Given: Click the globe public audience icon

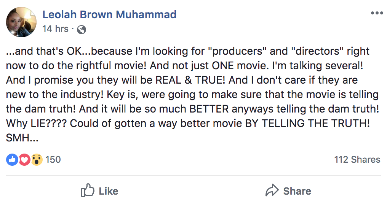Looking at the screenshot, I should (82, 29).
